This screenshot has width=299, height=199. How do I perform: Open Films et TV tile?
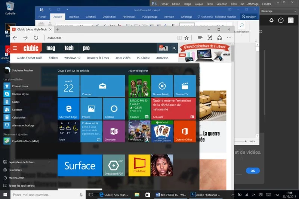click(x=185, y=86)
